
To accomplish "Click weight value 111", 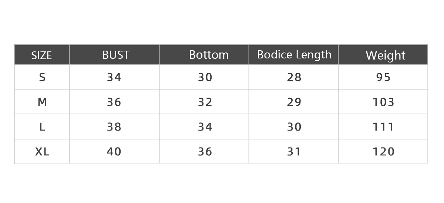I will (x=383, y=127).
